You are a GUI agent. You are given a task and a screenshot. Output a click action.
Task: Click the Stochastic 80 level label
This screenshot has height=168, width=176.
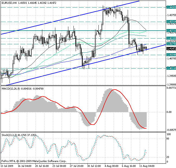tap(168, 139)
